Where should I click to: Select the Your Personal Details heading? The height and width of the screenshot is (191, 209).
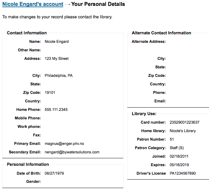click(x=98, y=4)
